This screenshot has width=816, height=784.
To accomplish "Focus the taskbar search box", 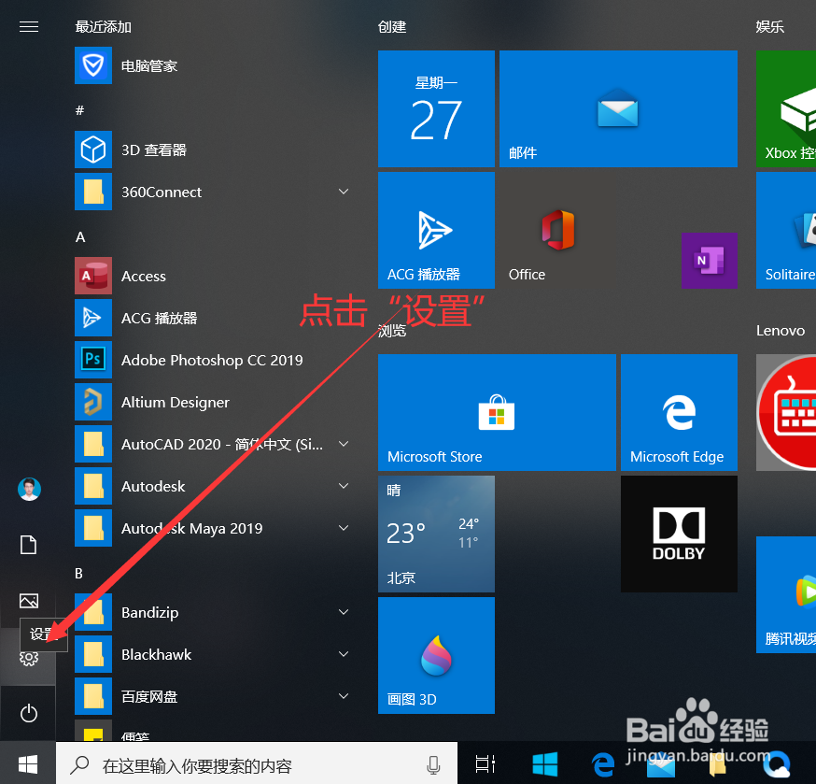I will [x=257, y=764].
